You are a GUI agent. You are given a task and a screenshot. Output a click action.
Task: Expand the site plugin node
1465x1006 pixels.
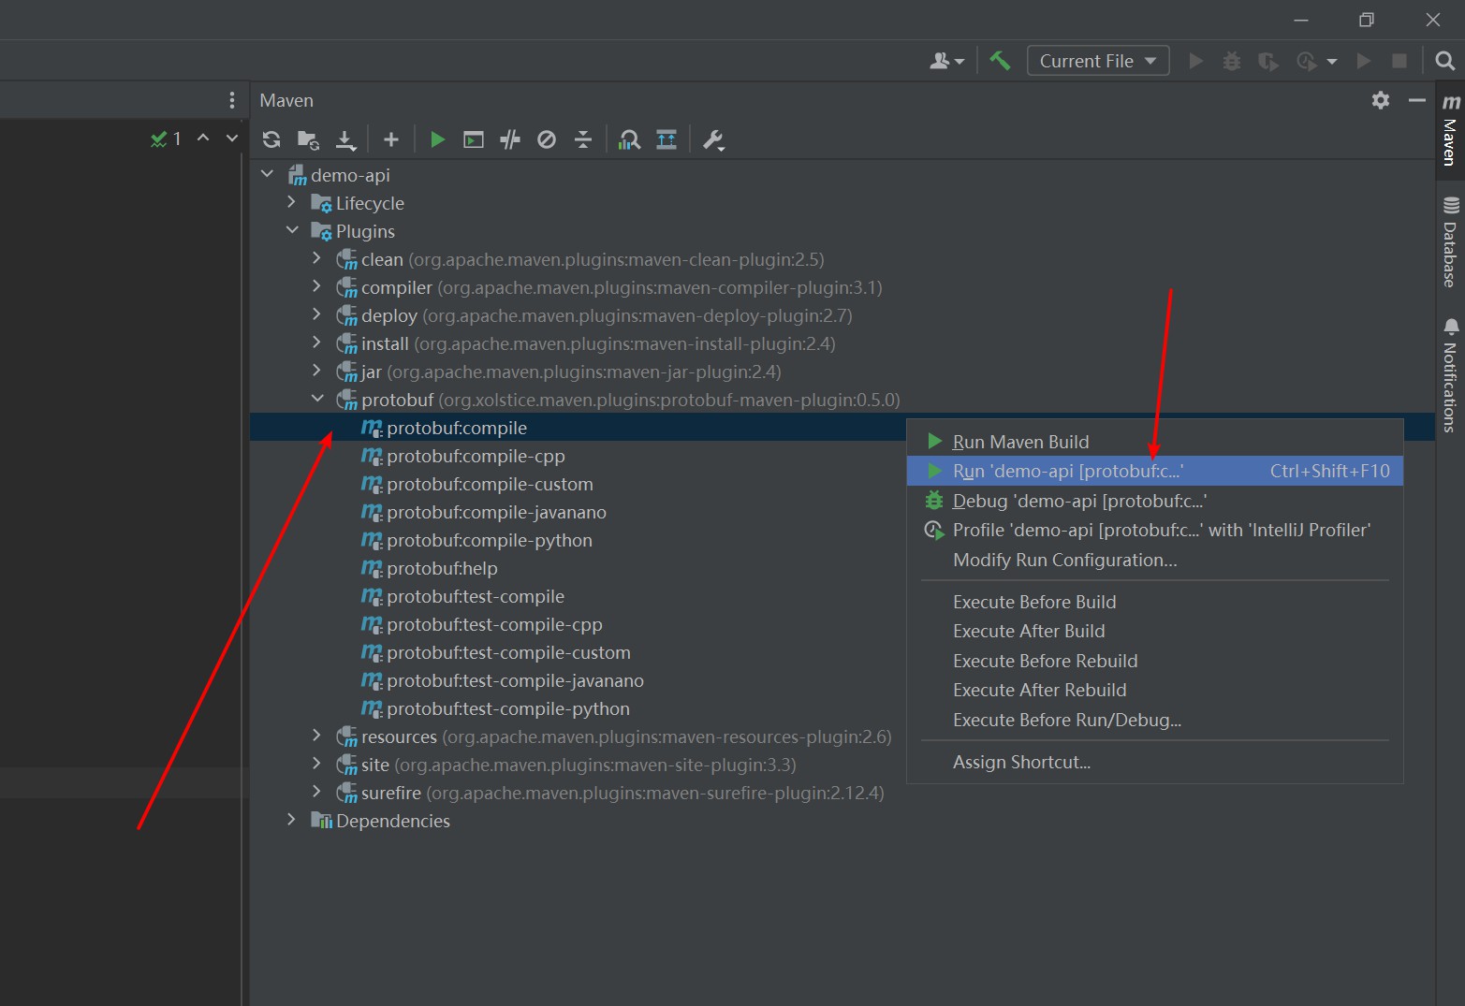point(316,764)
